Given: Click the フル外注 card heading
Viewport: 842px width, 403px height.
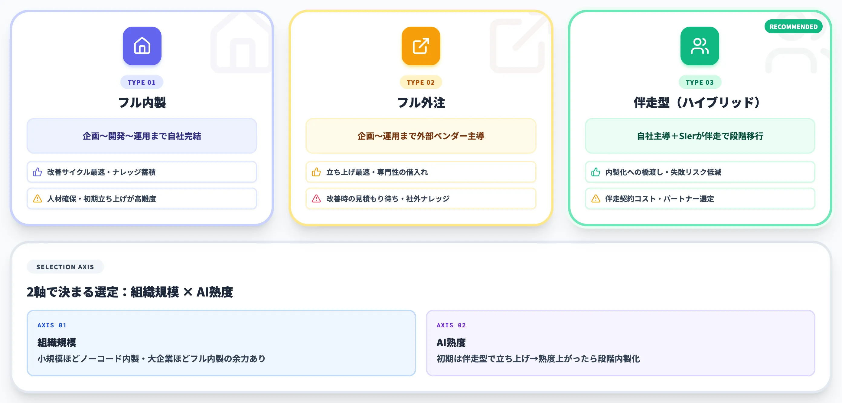Looking at the screenshot, I should click(x=421, y=102).
